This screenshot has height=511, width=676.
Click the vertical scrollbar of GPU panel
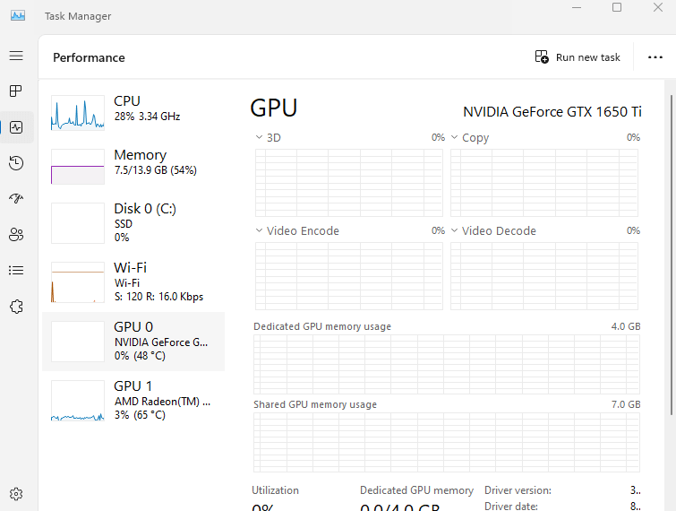(x=672, y=255)
